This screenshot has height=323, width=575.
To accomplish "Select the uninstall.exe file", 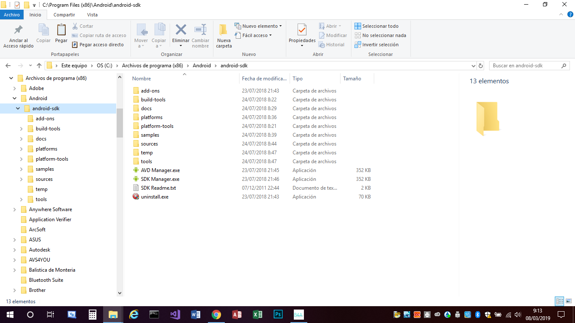I will coord(154,197).
